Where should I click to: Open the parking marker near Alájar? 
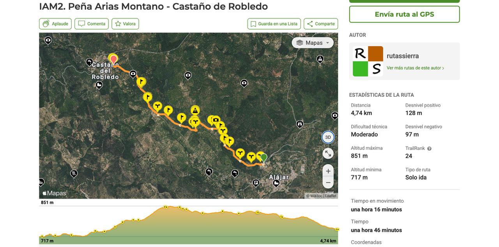[256, 182]
